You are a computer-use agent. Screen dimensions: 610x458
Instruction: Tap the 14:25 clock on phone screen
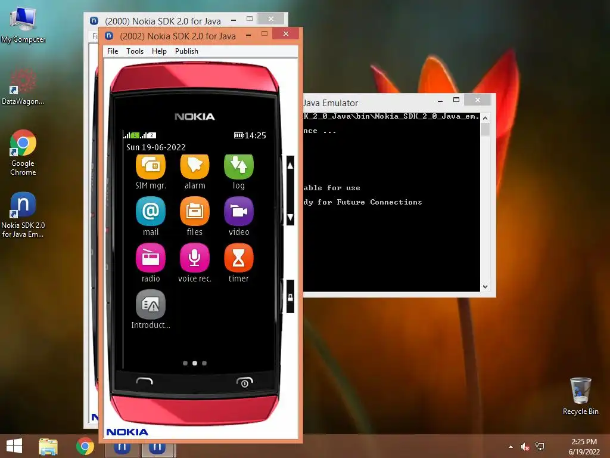[256, 135]
